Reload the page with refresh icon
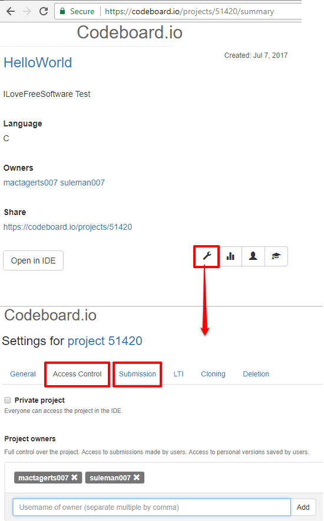Viewport: 324px width, 521px height. [x=44, y=11]
